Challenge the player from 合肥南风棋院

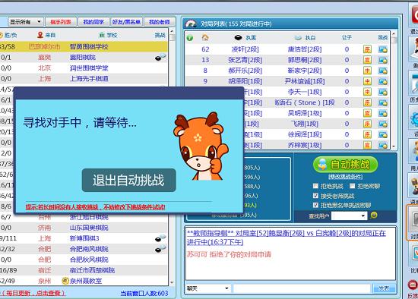coord(160,249)
